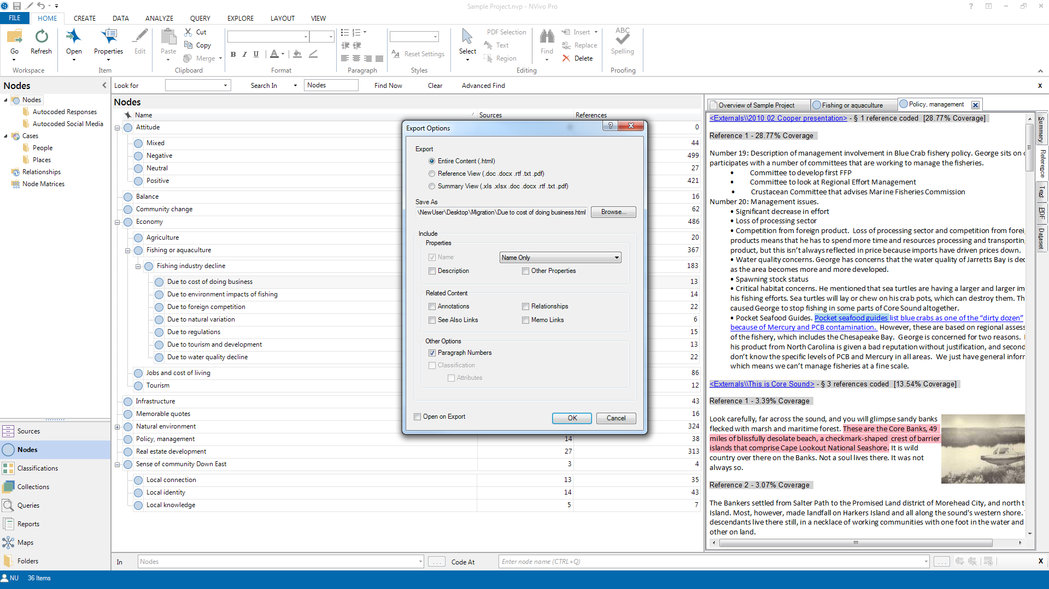
Task: Open the CREATE ribbon tab
Action: [85, 18]
